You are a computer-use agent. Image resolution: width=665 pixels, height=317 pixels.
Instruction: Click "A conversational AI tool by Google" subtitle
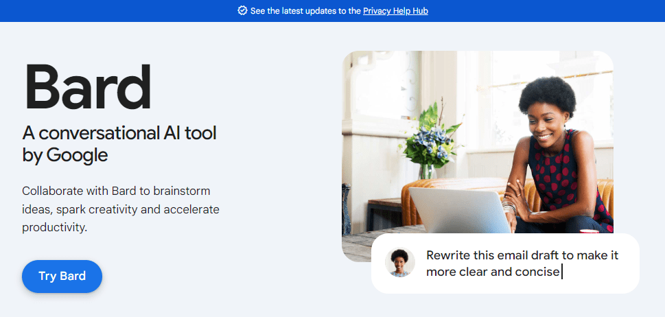tap(119, 144)
